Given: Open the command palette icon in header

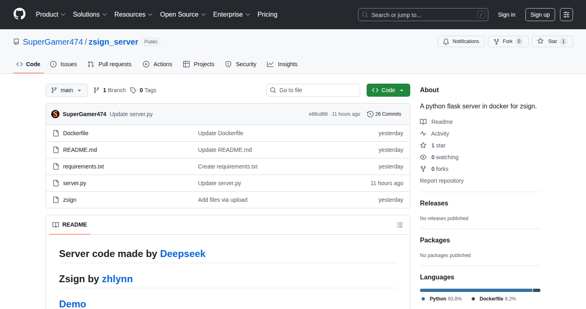Looking at the screenshot, I should pyautogui.click(x=566, y=15).
